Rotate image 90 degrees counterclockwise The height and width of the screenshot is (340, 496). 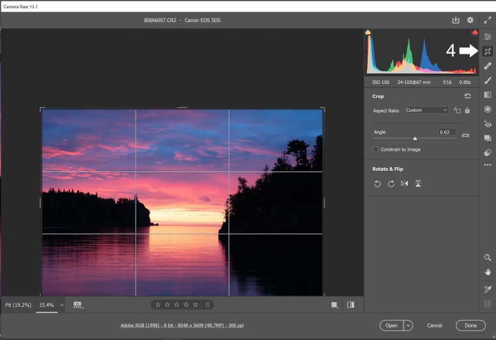click(378, 184)
